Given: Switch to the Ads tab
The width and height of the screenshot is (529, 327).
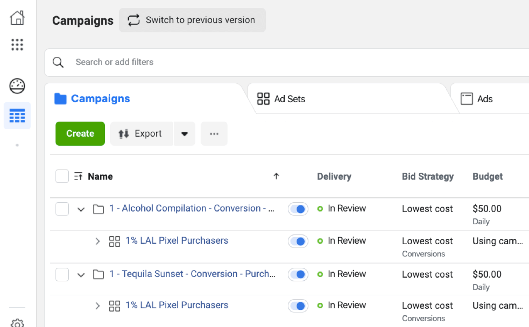Looking at the screenshot, I should pos(484,99).
